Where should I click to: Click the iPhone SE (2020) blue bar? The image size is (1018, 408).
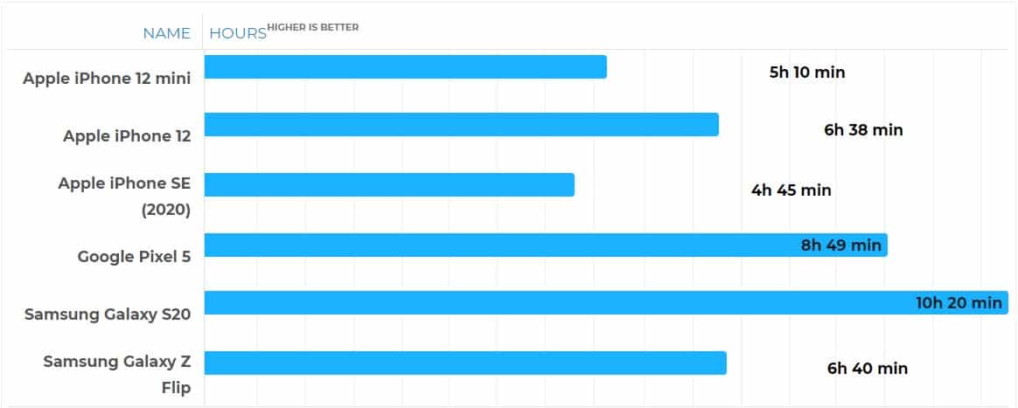[389, 185]
